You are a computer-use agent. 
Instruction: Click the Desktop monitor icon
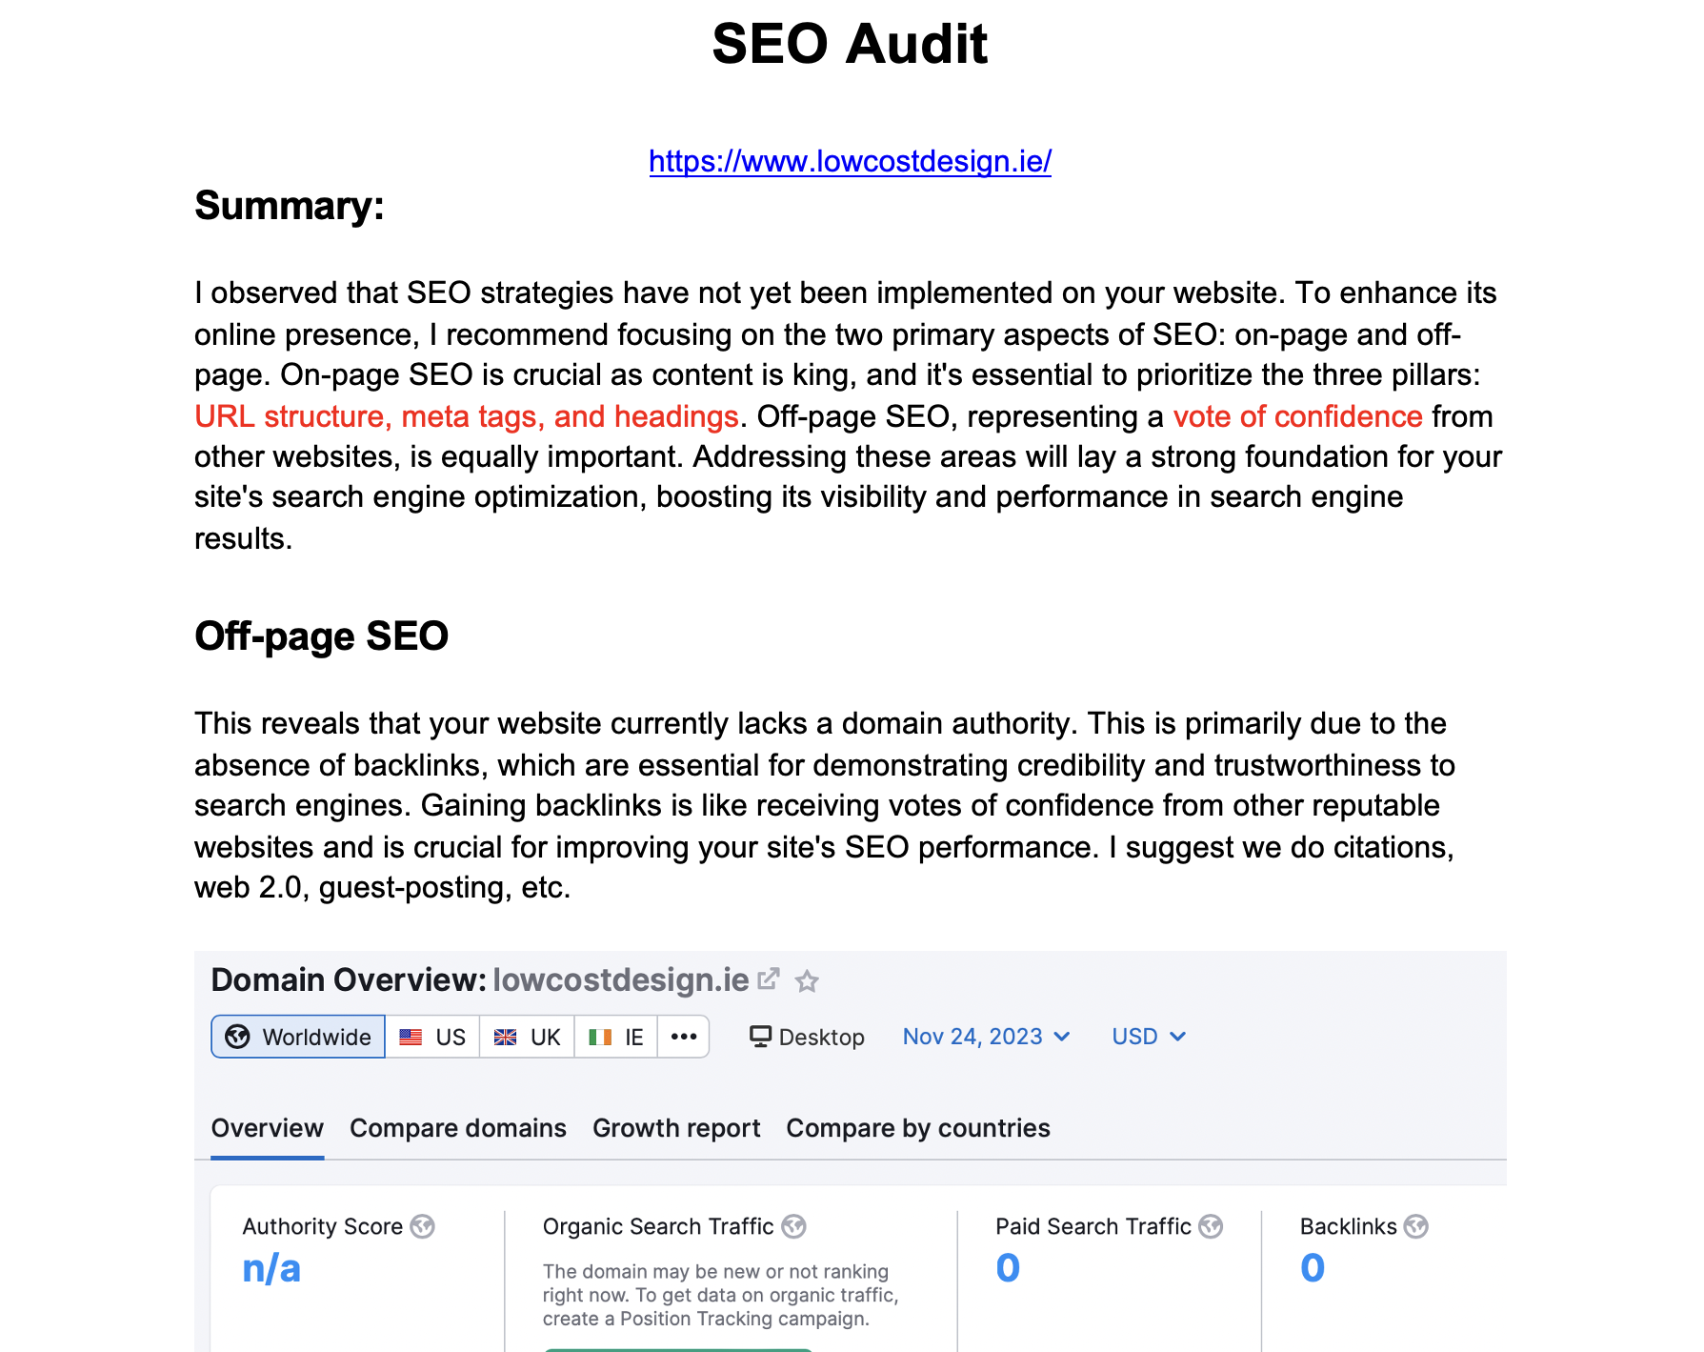coord(760,1037)
